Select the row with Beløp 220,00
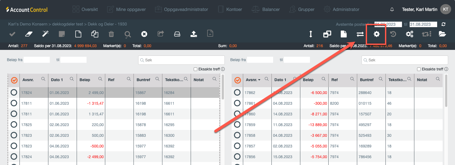The image size is (455, 165). (x=14, y=125)
